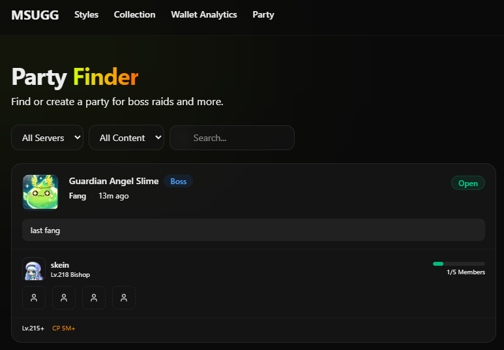Open the MSUGG home logo
Image resolution: width=504 pixels, height=350 pixels.
[x=35, y=15]
